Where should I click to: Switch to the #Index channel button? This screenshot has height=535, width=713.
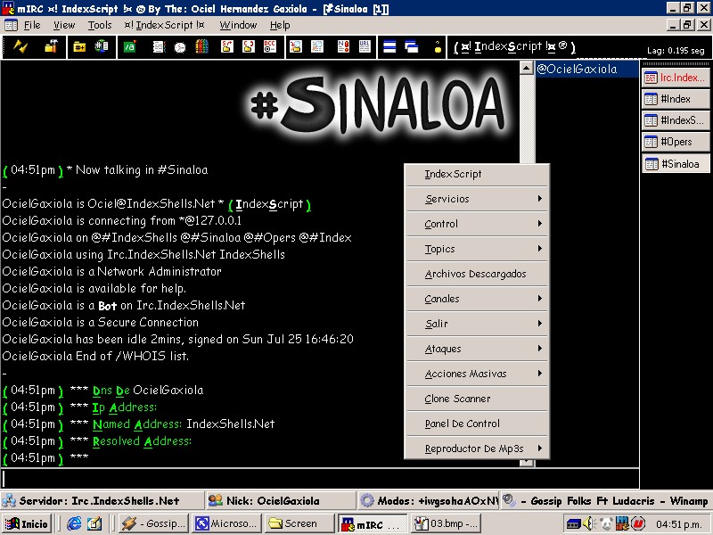tap(675, 99)
